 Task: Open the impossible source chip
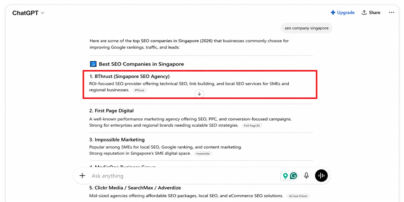[203, 154]
